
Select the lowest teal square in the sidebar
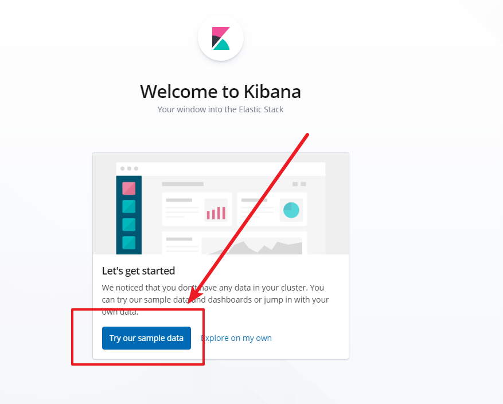pos(128,242)
